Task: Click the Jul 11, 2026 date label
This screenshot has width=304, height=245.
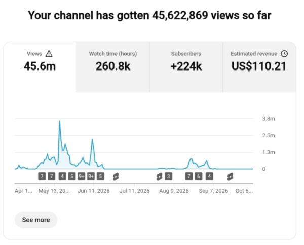Action: point(134,191)
